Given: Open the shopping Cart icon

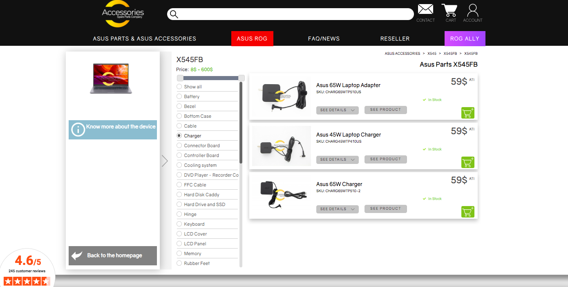Looking at the screenshot, I should pyautogui.click(x=450, y=10).
